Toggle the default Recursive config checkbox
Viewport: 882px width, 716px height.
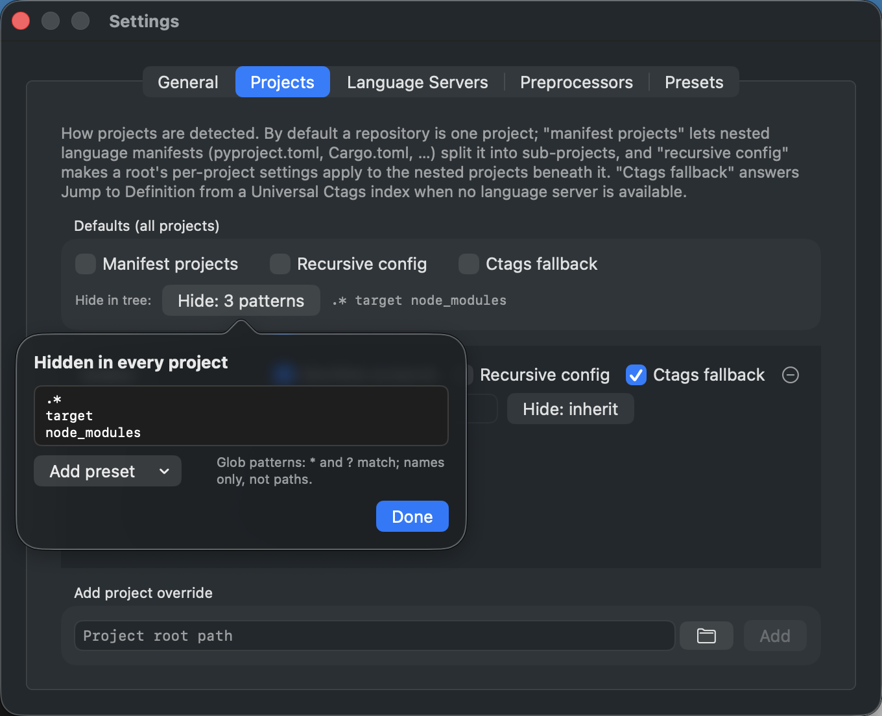click(280, 264)
